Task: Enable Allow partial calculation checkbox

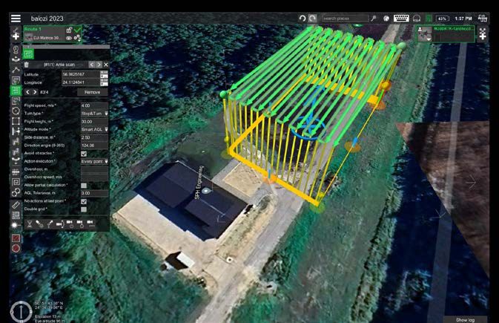Action: (84, 185)
